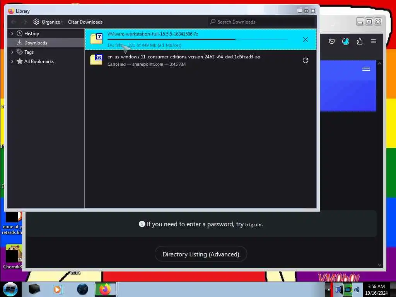Click browser scrollbar down arrow
The height and width of the screenshot is (297, 396).
point(379,265)
